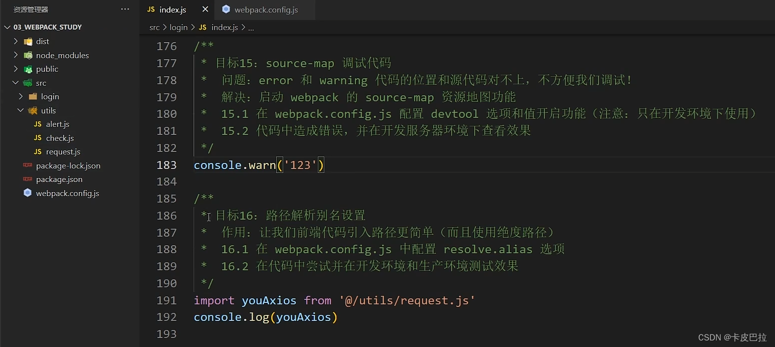Click line number 183 in the gutter

tap(166, 165)
